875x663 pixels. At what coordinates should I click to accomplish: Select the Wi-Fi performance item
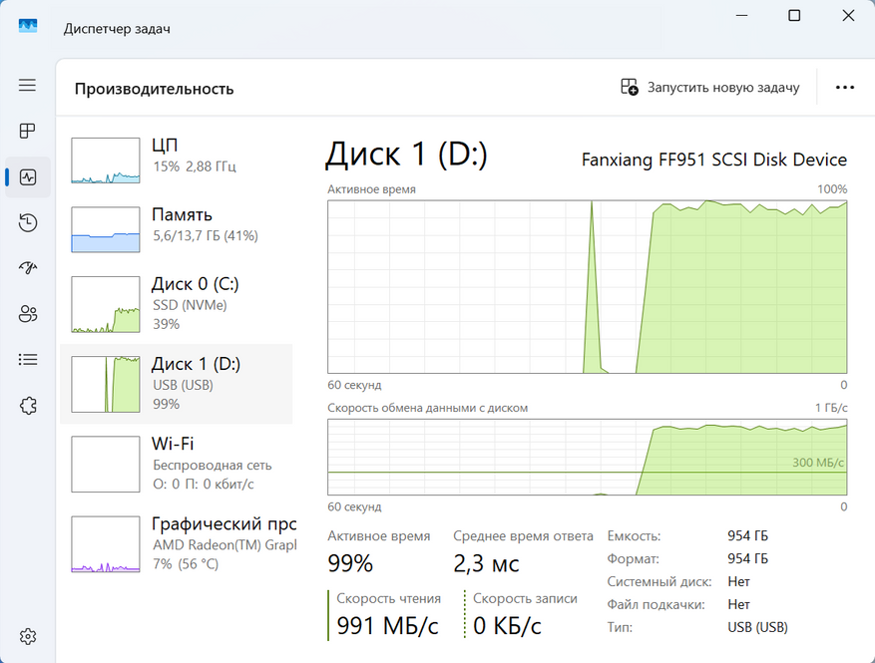tap(176, 464)
